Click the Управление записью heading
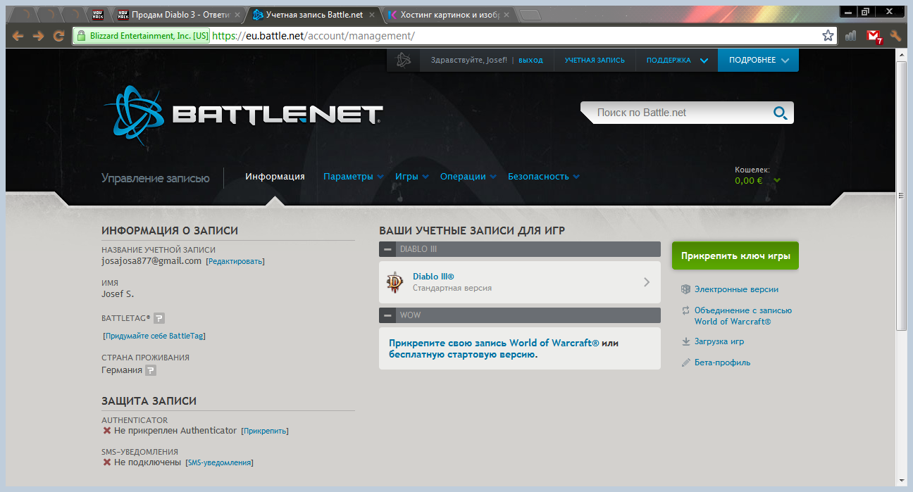Screen dimensions: 913x492 156,178
